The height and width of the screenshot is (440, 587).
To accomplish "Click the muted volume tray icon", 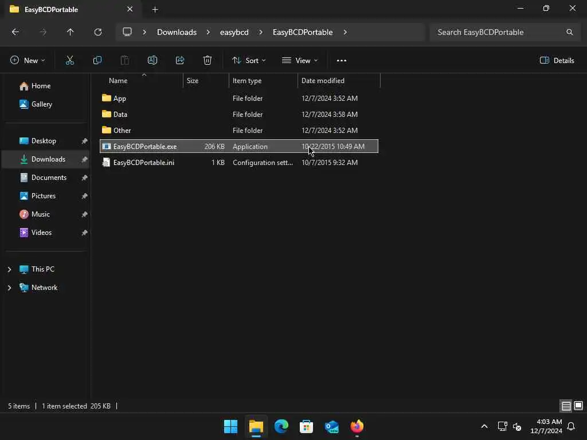I will coord(517,426).
